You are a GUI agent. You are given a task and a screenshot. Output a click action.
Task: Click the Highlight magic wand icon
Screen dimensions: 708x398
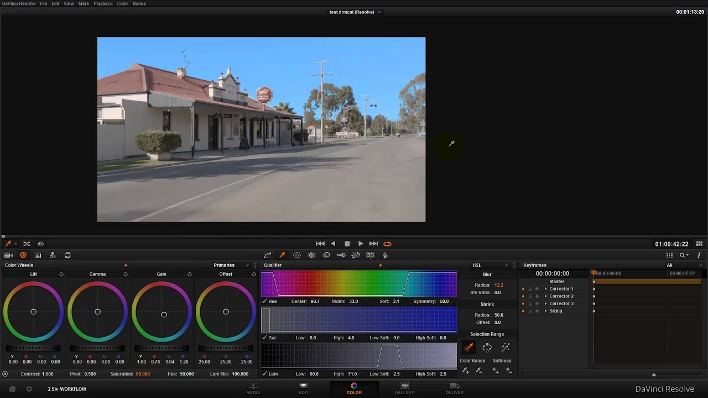505,347
